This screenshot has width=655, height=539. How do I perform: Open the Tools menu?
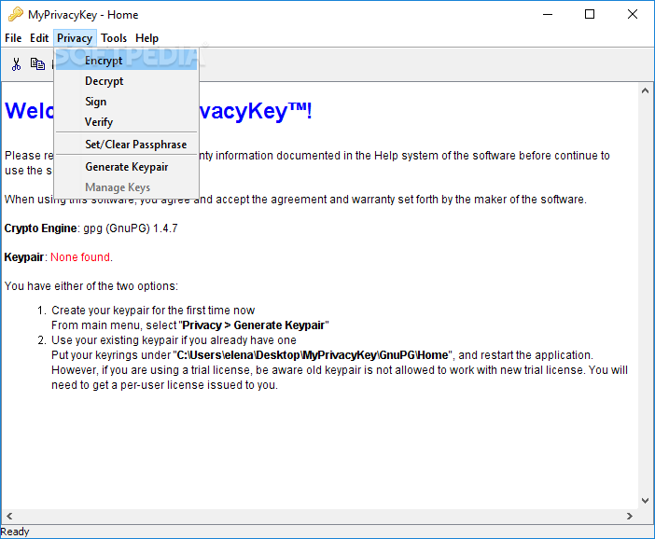tap(114, 38)
